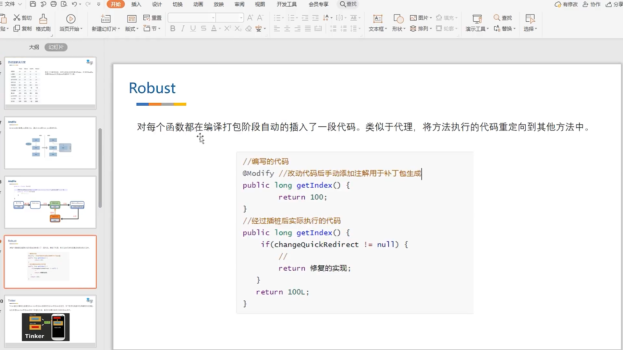Toggle italic formatting
Screen dimensions: 623x350
pyautogui.click(x=183, y=29)
